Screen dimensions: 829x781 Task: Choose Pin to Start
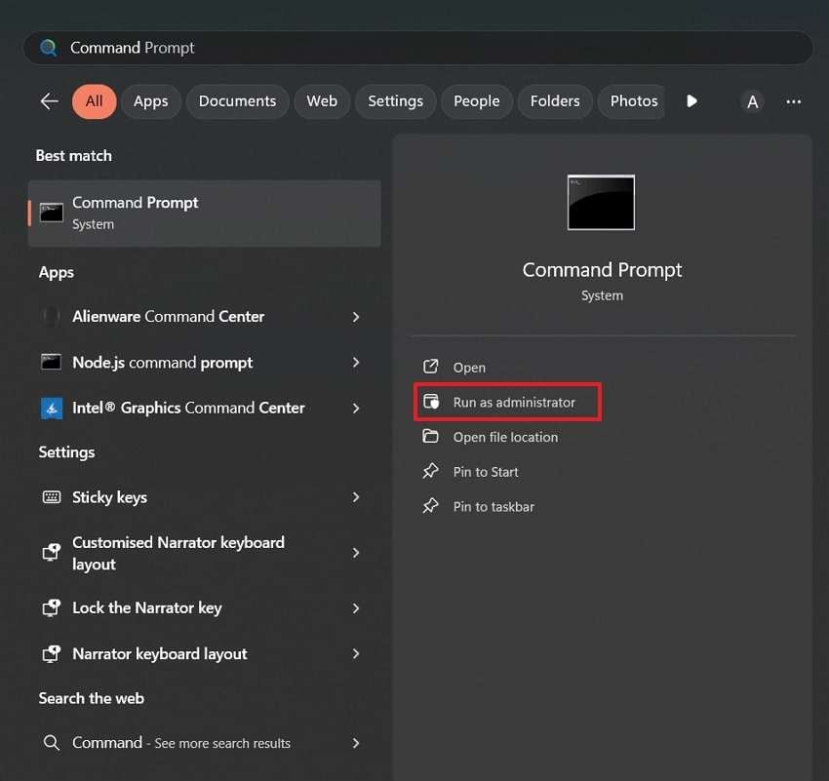pos(486,472)
